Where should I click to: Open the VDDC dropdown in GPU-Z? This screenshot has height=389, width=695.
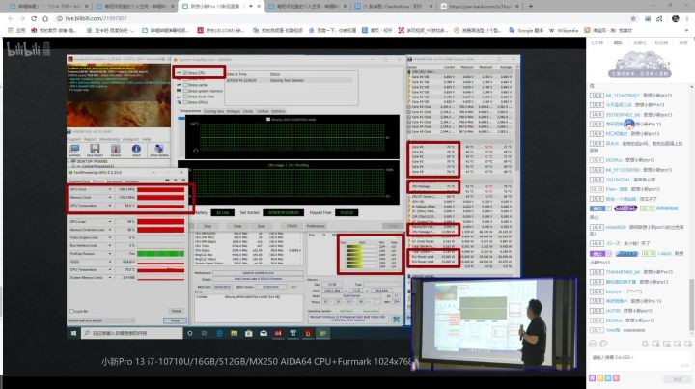pos(110,262)
